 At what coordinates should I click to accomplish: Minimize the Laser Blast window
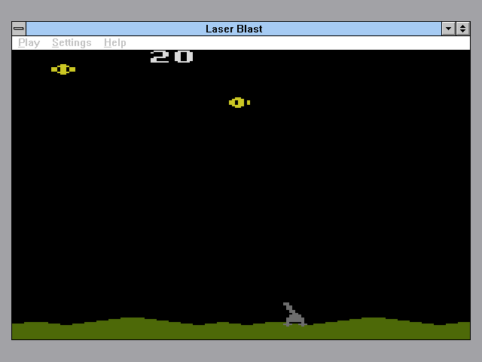coord(449,29)
